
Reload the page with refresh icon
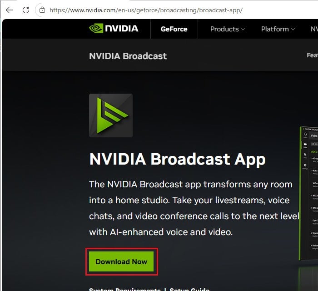pos(26,10)
